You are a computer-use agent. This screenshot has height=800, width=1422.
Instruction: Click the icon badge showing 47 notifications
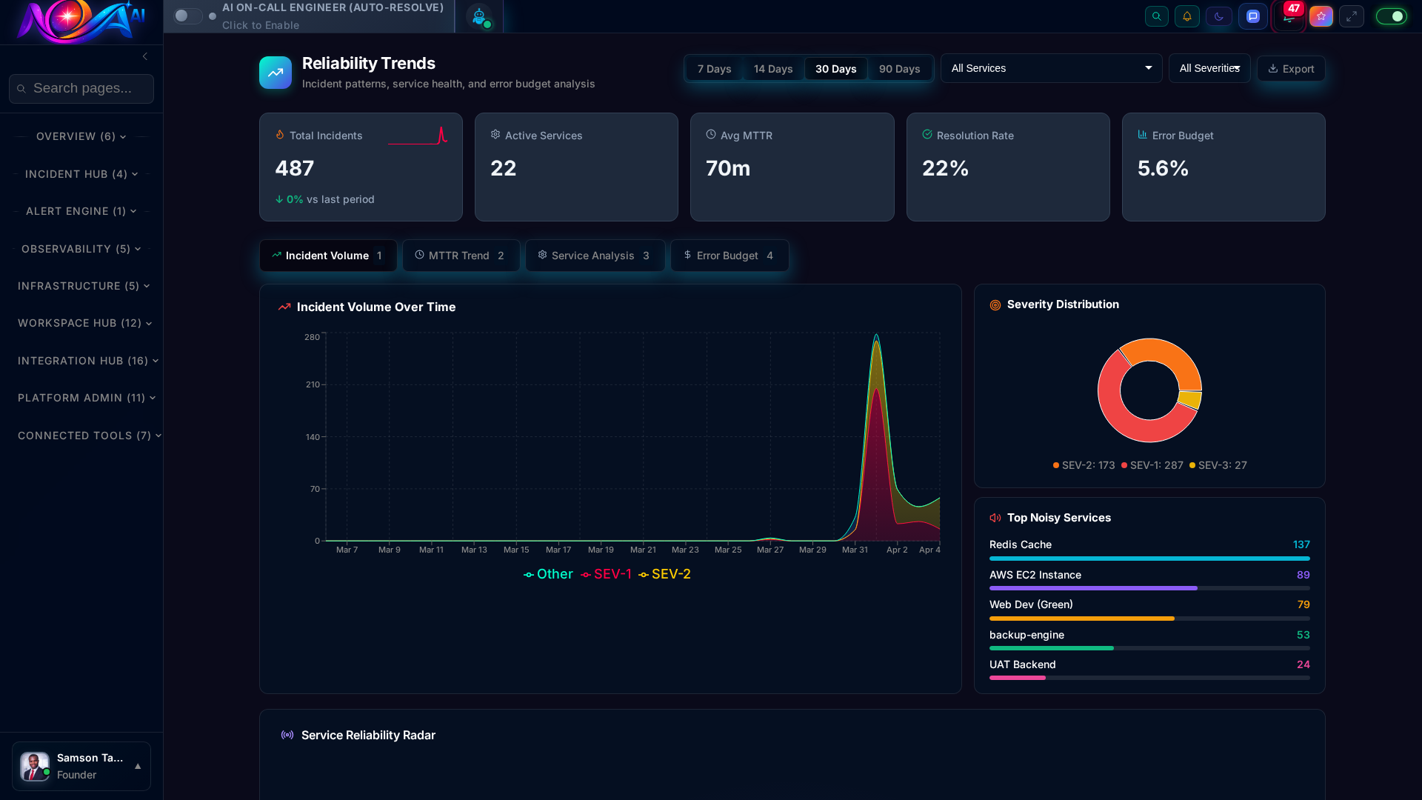click(x=1289, y=16)
